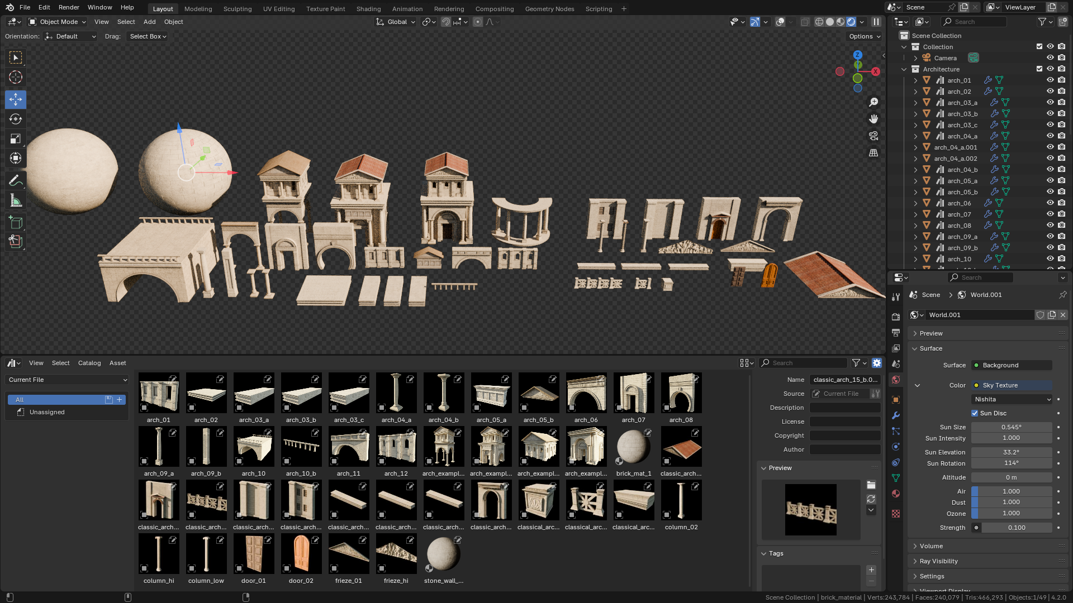
Task: Select the Move tool in the toolbar
Action: click(15, 99)
